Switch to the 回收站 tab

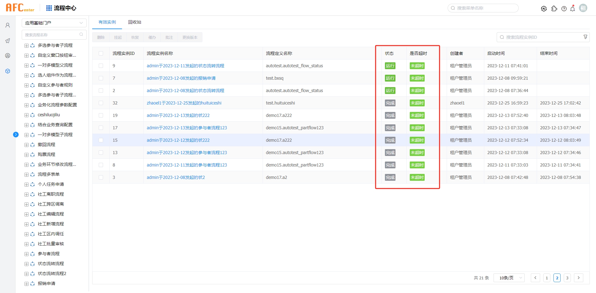[x=135, y=22]
